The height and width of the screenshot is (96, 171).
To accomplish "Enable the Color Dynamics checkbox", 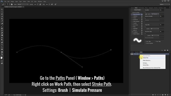I will point(132,21).
